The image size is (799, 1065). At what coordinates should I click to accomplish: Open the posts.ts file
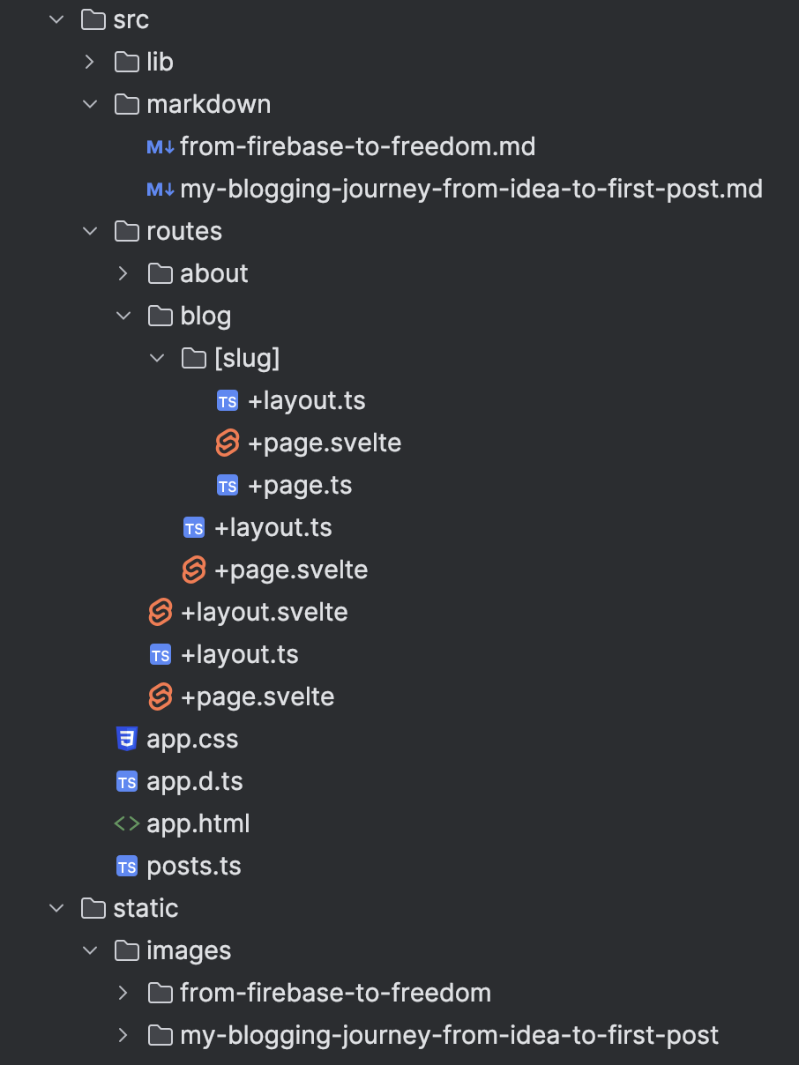coord(193,866)
